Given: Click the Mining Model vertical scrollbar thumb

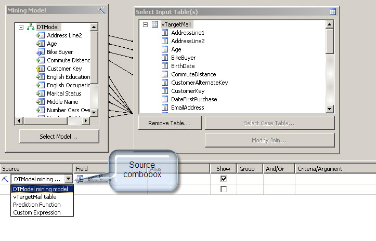Looking at the screenshot, I should tap(94, 58).
